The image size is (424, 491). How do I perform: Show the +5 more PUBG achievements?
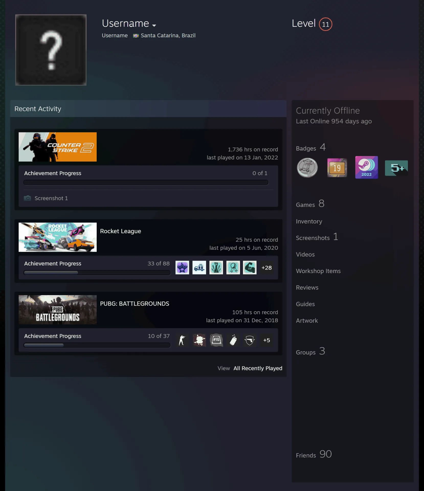(266, 340)
